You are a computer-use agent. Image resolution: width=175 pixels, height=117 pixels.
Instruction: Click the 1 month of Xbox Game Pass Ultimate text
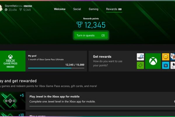click(46, 59)
